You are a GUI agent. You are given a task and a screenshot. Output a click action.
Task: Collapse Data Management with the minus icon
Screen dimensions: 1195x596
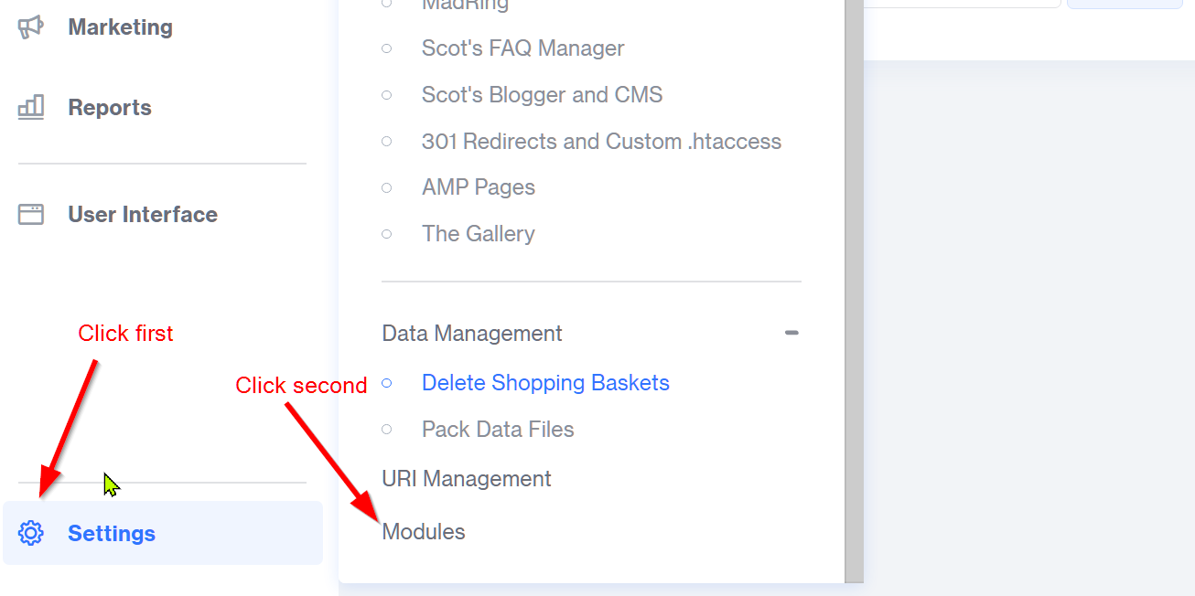point(791,334)
